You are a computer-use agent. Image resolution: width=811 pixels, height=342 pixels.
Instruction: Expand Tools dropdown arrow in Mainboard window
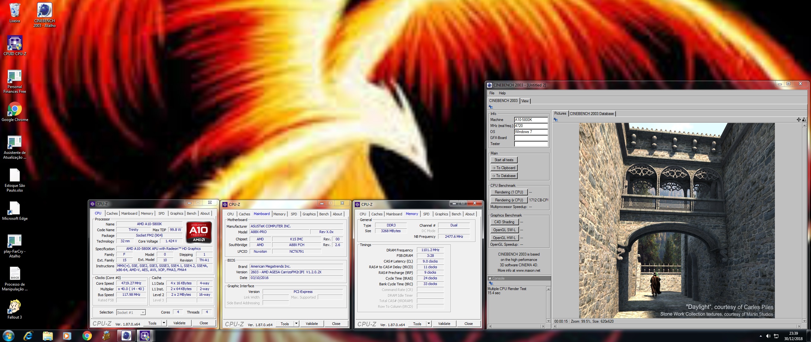296,324
